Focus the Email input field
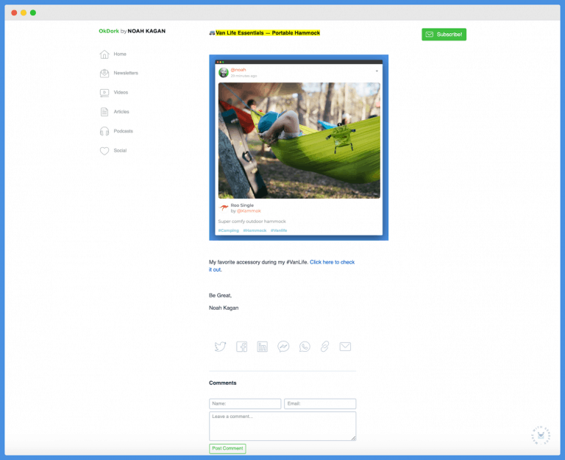 click(320, 404)
